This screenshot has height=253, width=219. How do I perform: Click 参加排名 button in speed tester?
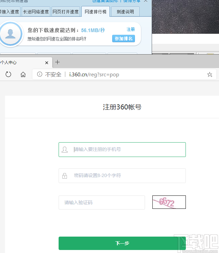[x=124, y=38]
